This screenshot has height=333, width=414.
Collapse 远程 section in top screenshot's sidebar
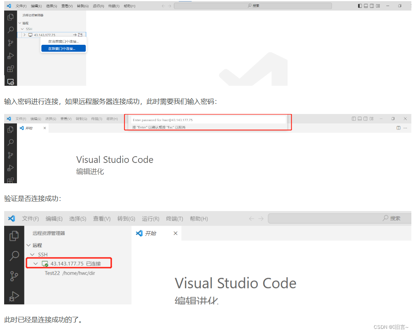tap(20, 23)
